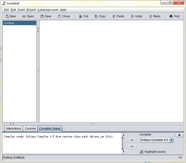This screenshot has width=186, height=163.
Task: Switch to the Interactions tab
Action: [14, 129]
